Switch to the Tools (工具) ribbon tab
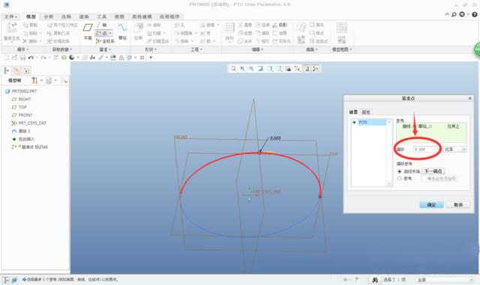 (102, 16)
